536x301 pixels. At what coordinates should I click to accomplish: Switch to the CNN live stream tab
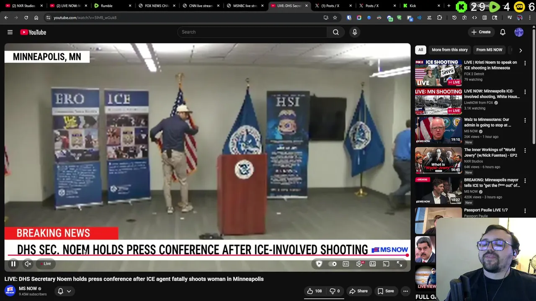point(200,6)
